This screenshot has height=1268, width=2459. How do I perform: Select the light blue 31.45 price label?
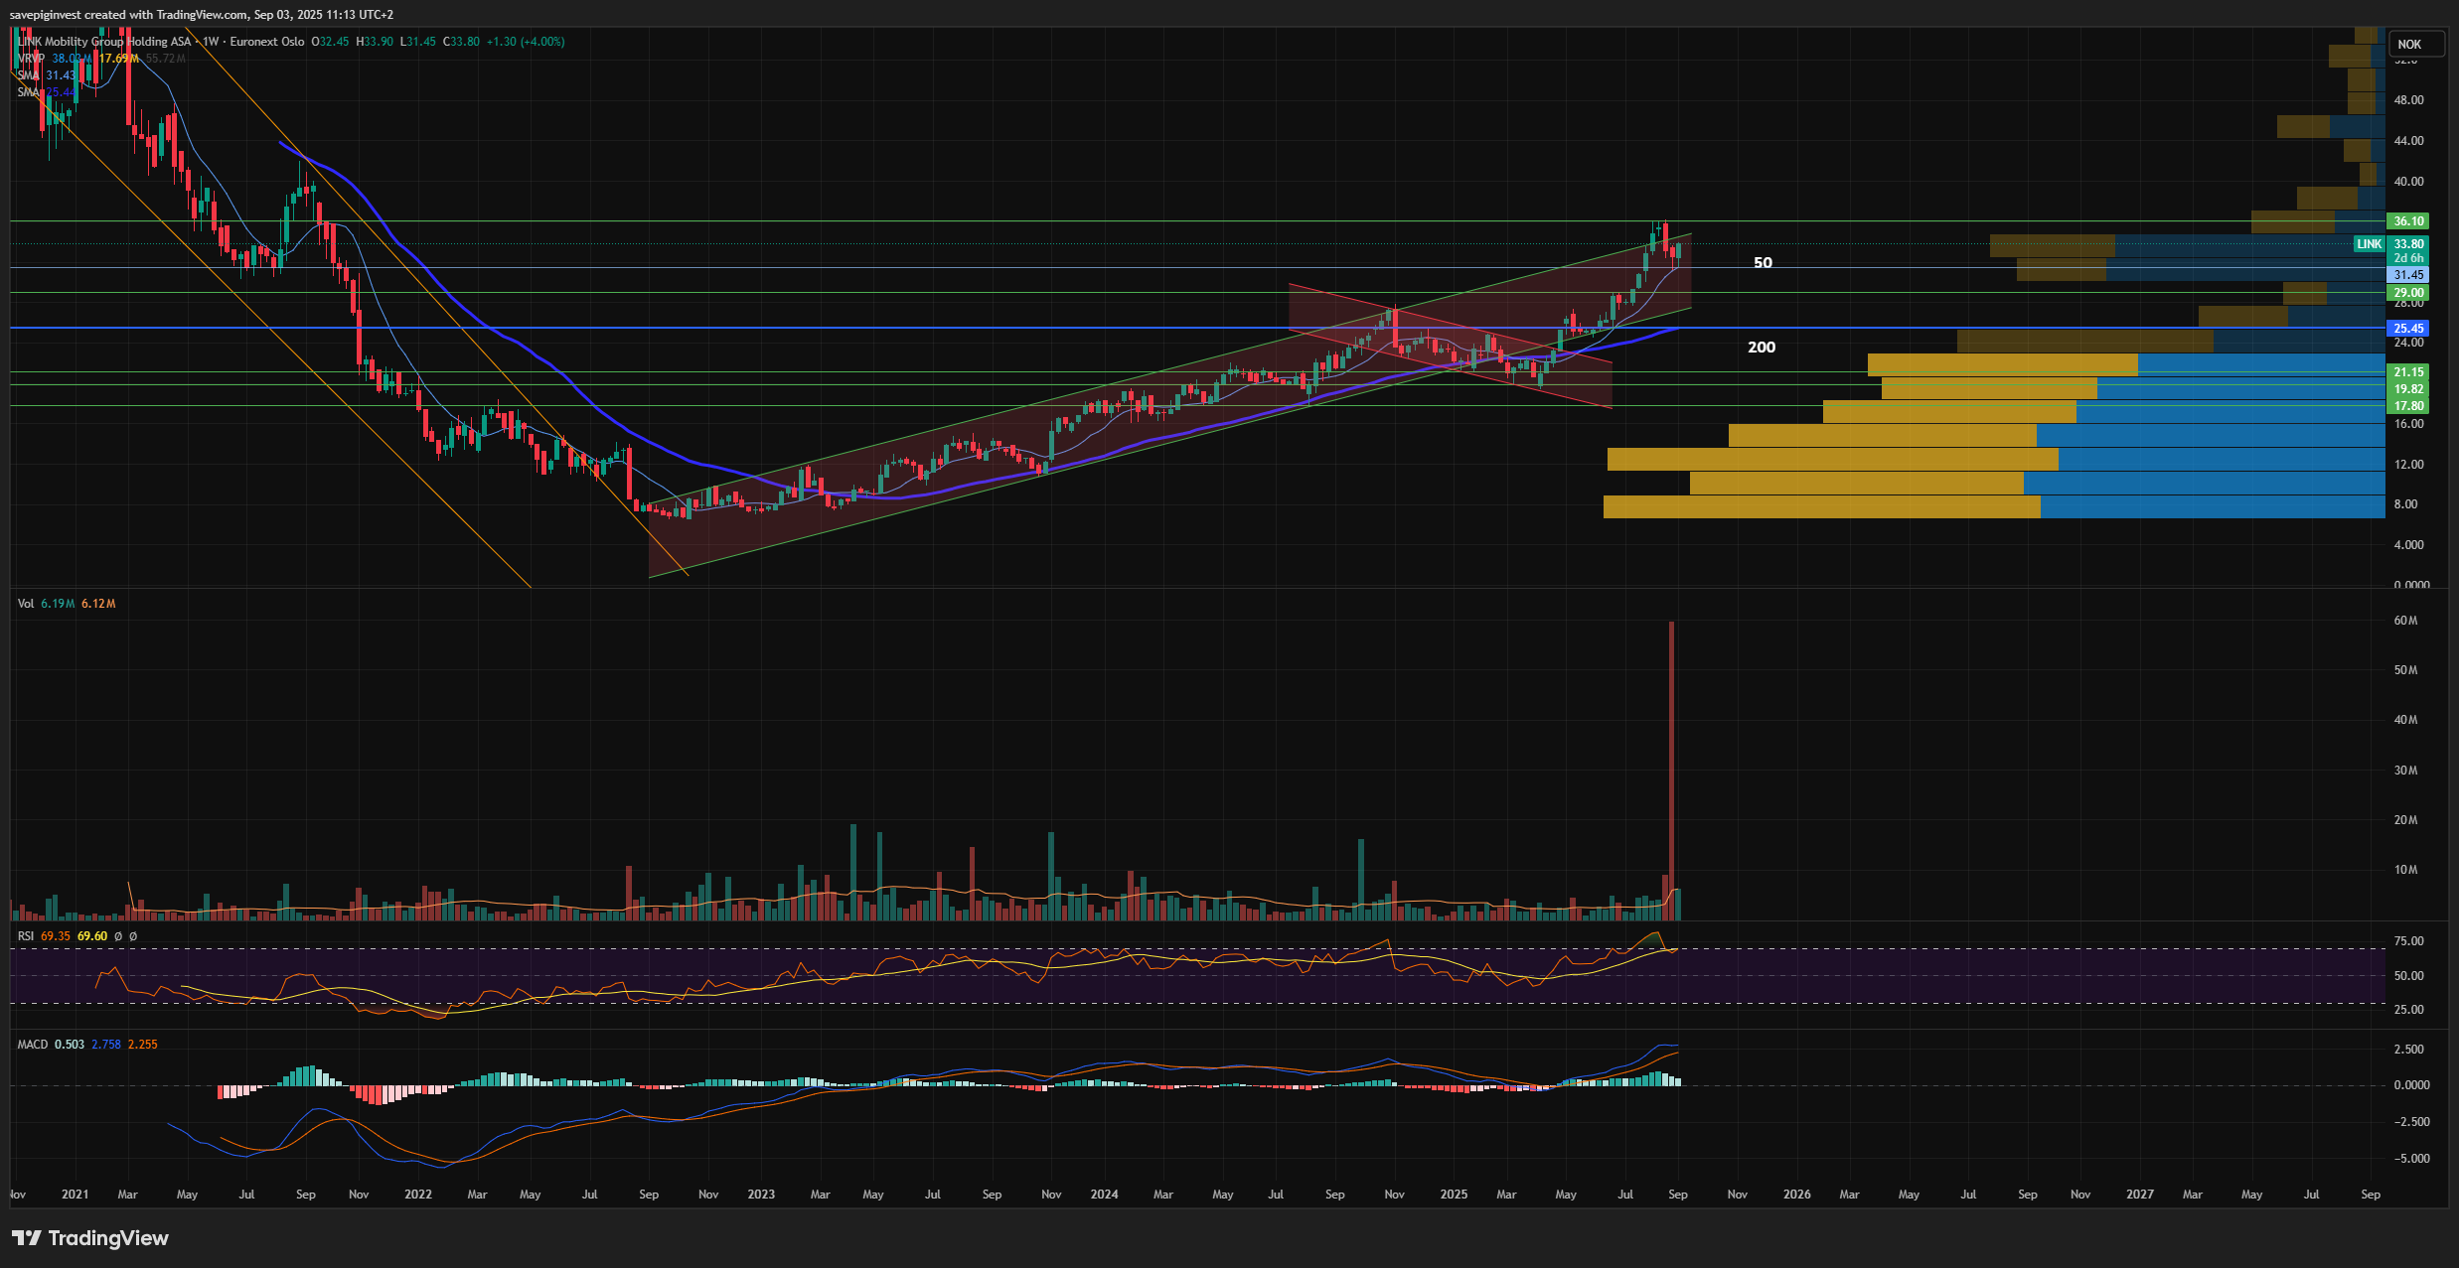click(2408, 275)
